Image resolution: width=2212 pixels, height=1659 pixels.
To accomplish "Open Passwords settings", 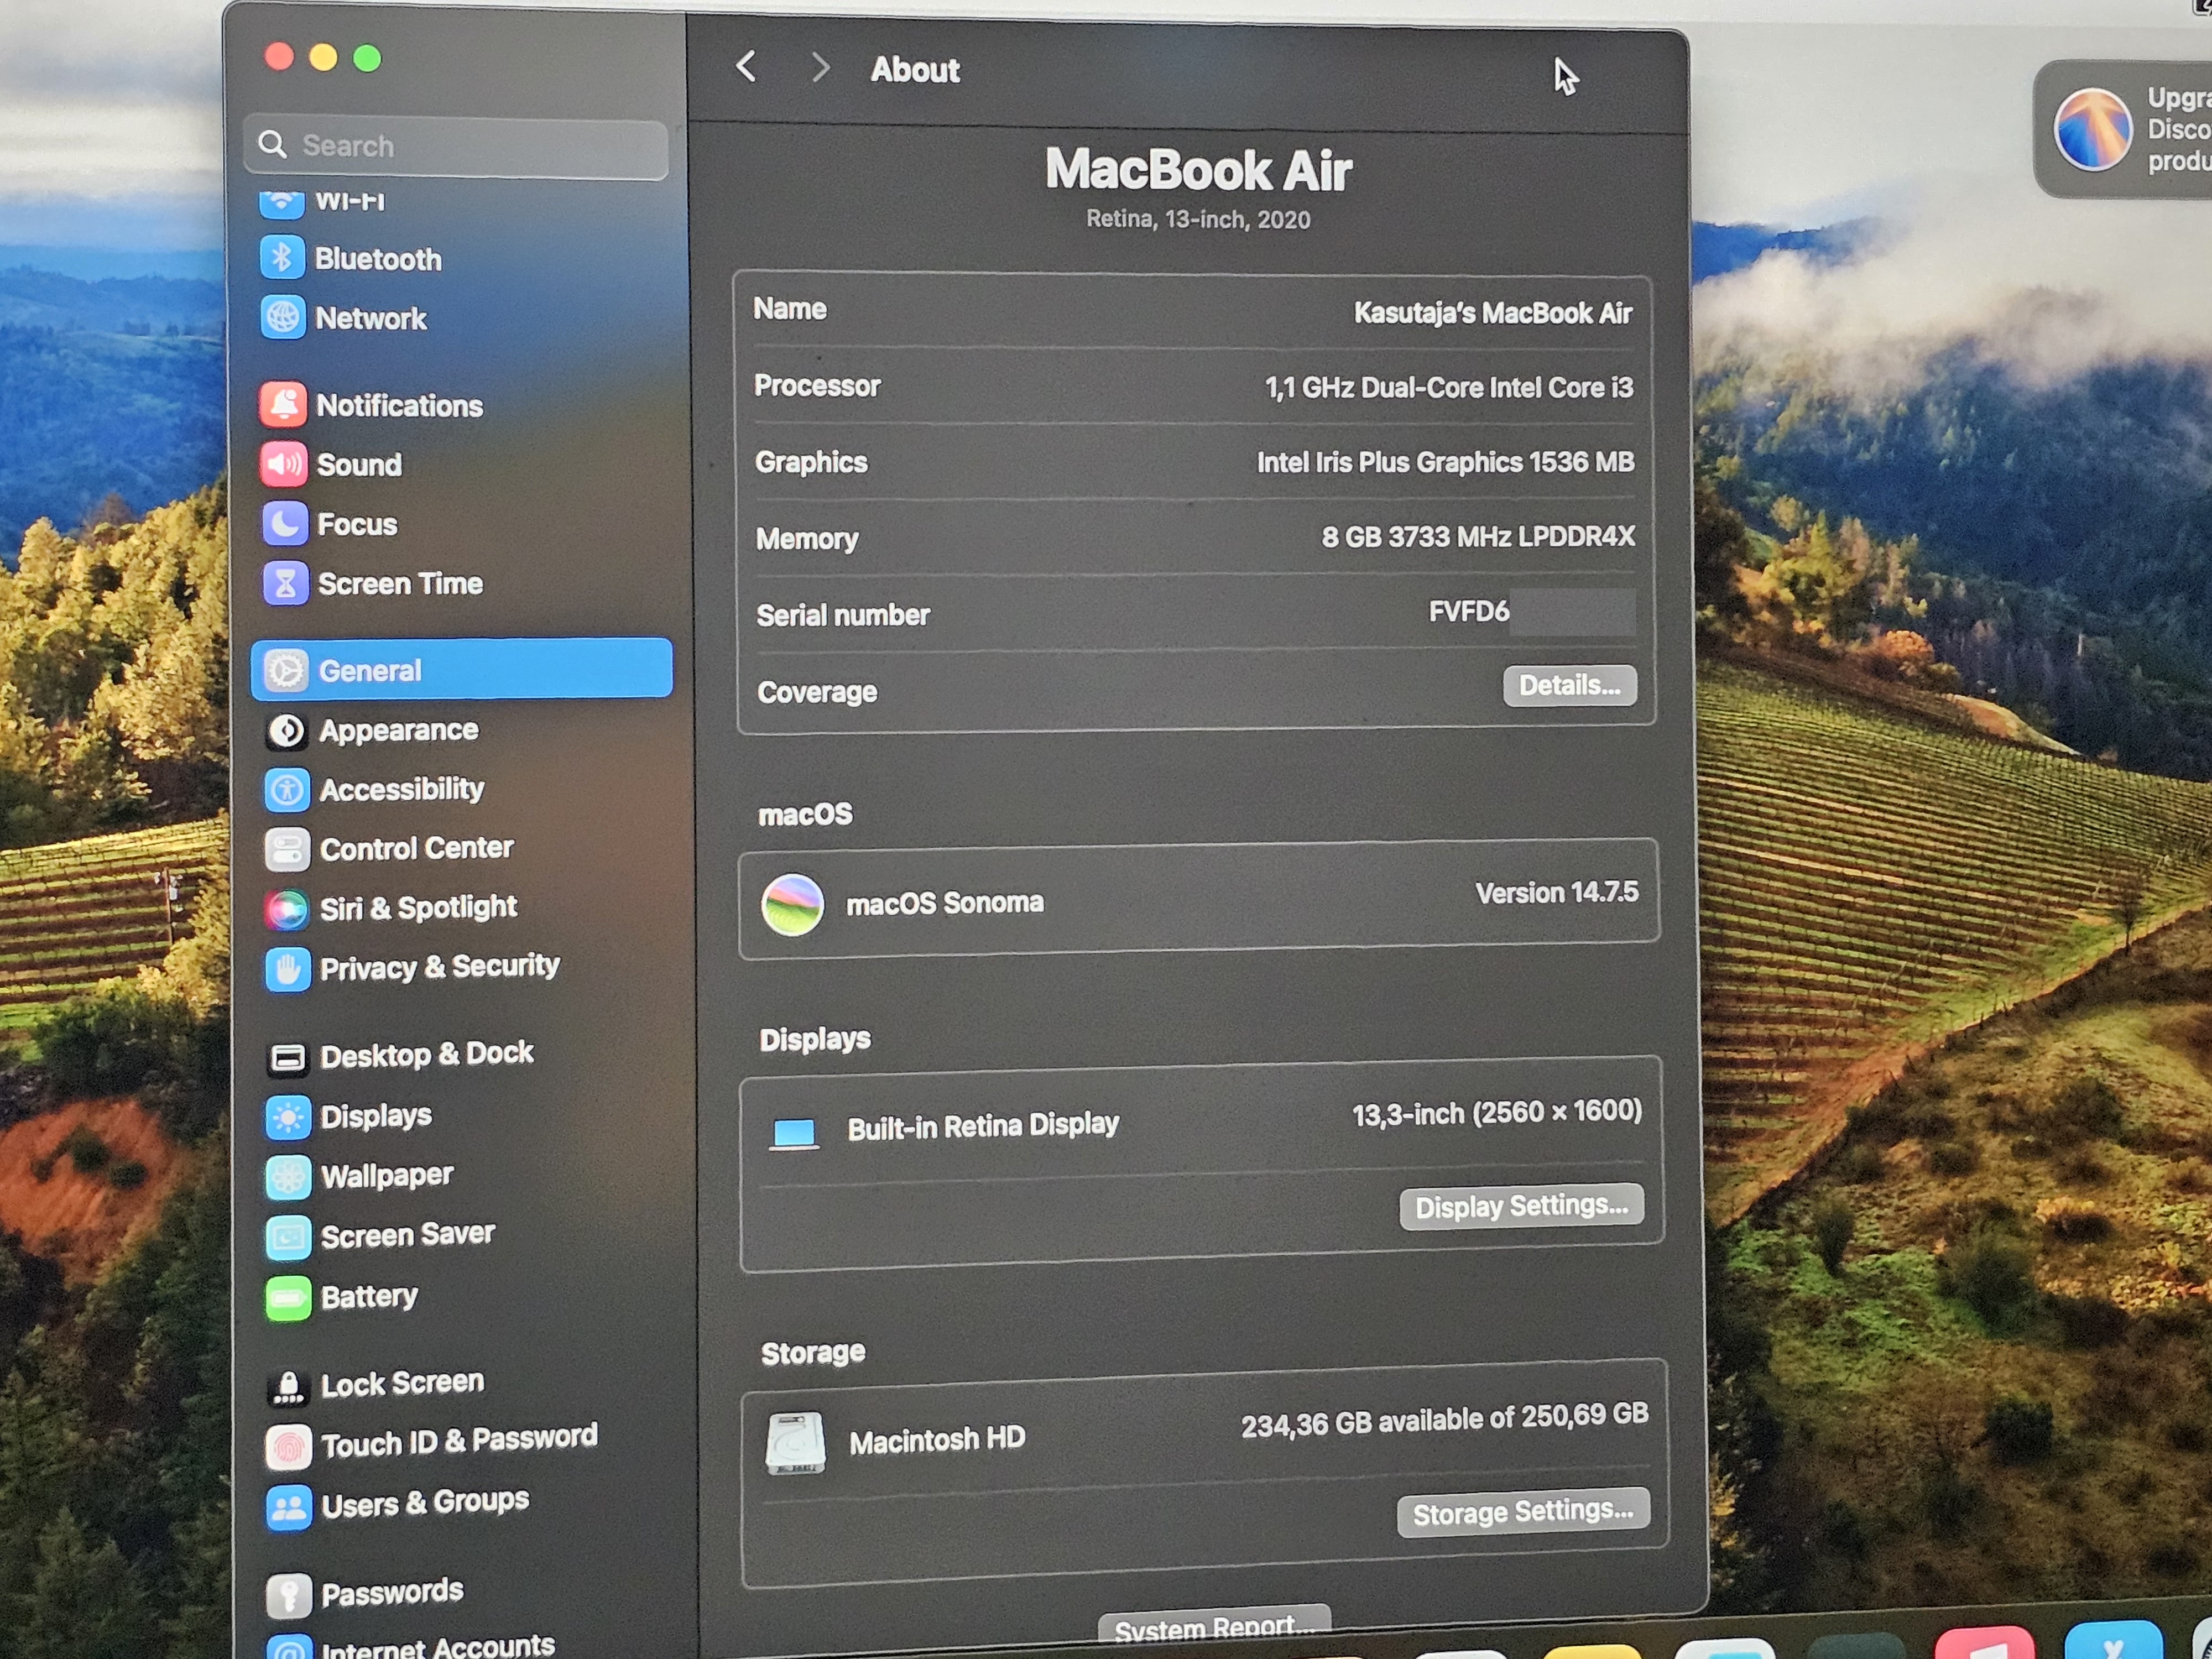I will click(365, 1593).
